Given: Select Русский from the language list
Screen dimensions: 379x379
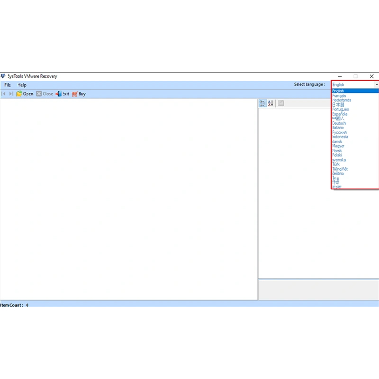Looking at the screenshot, I should [354, 132].
